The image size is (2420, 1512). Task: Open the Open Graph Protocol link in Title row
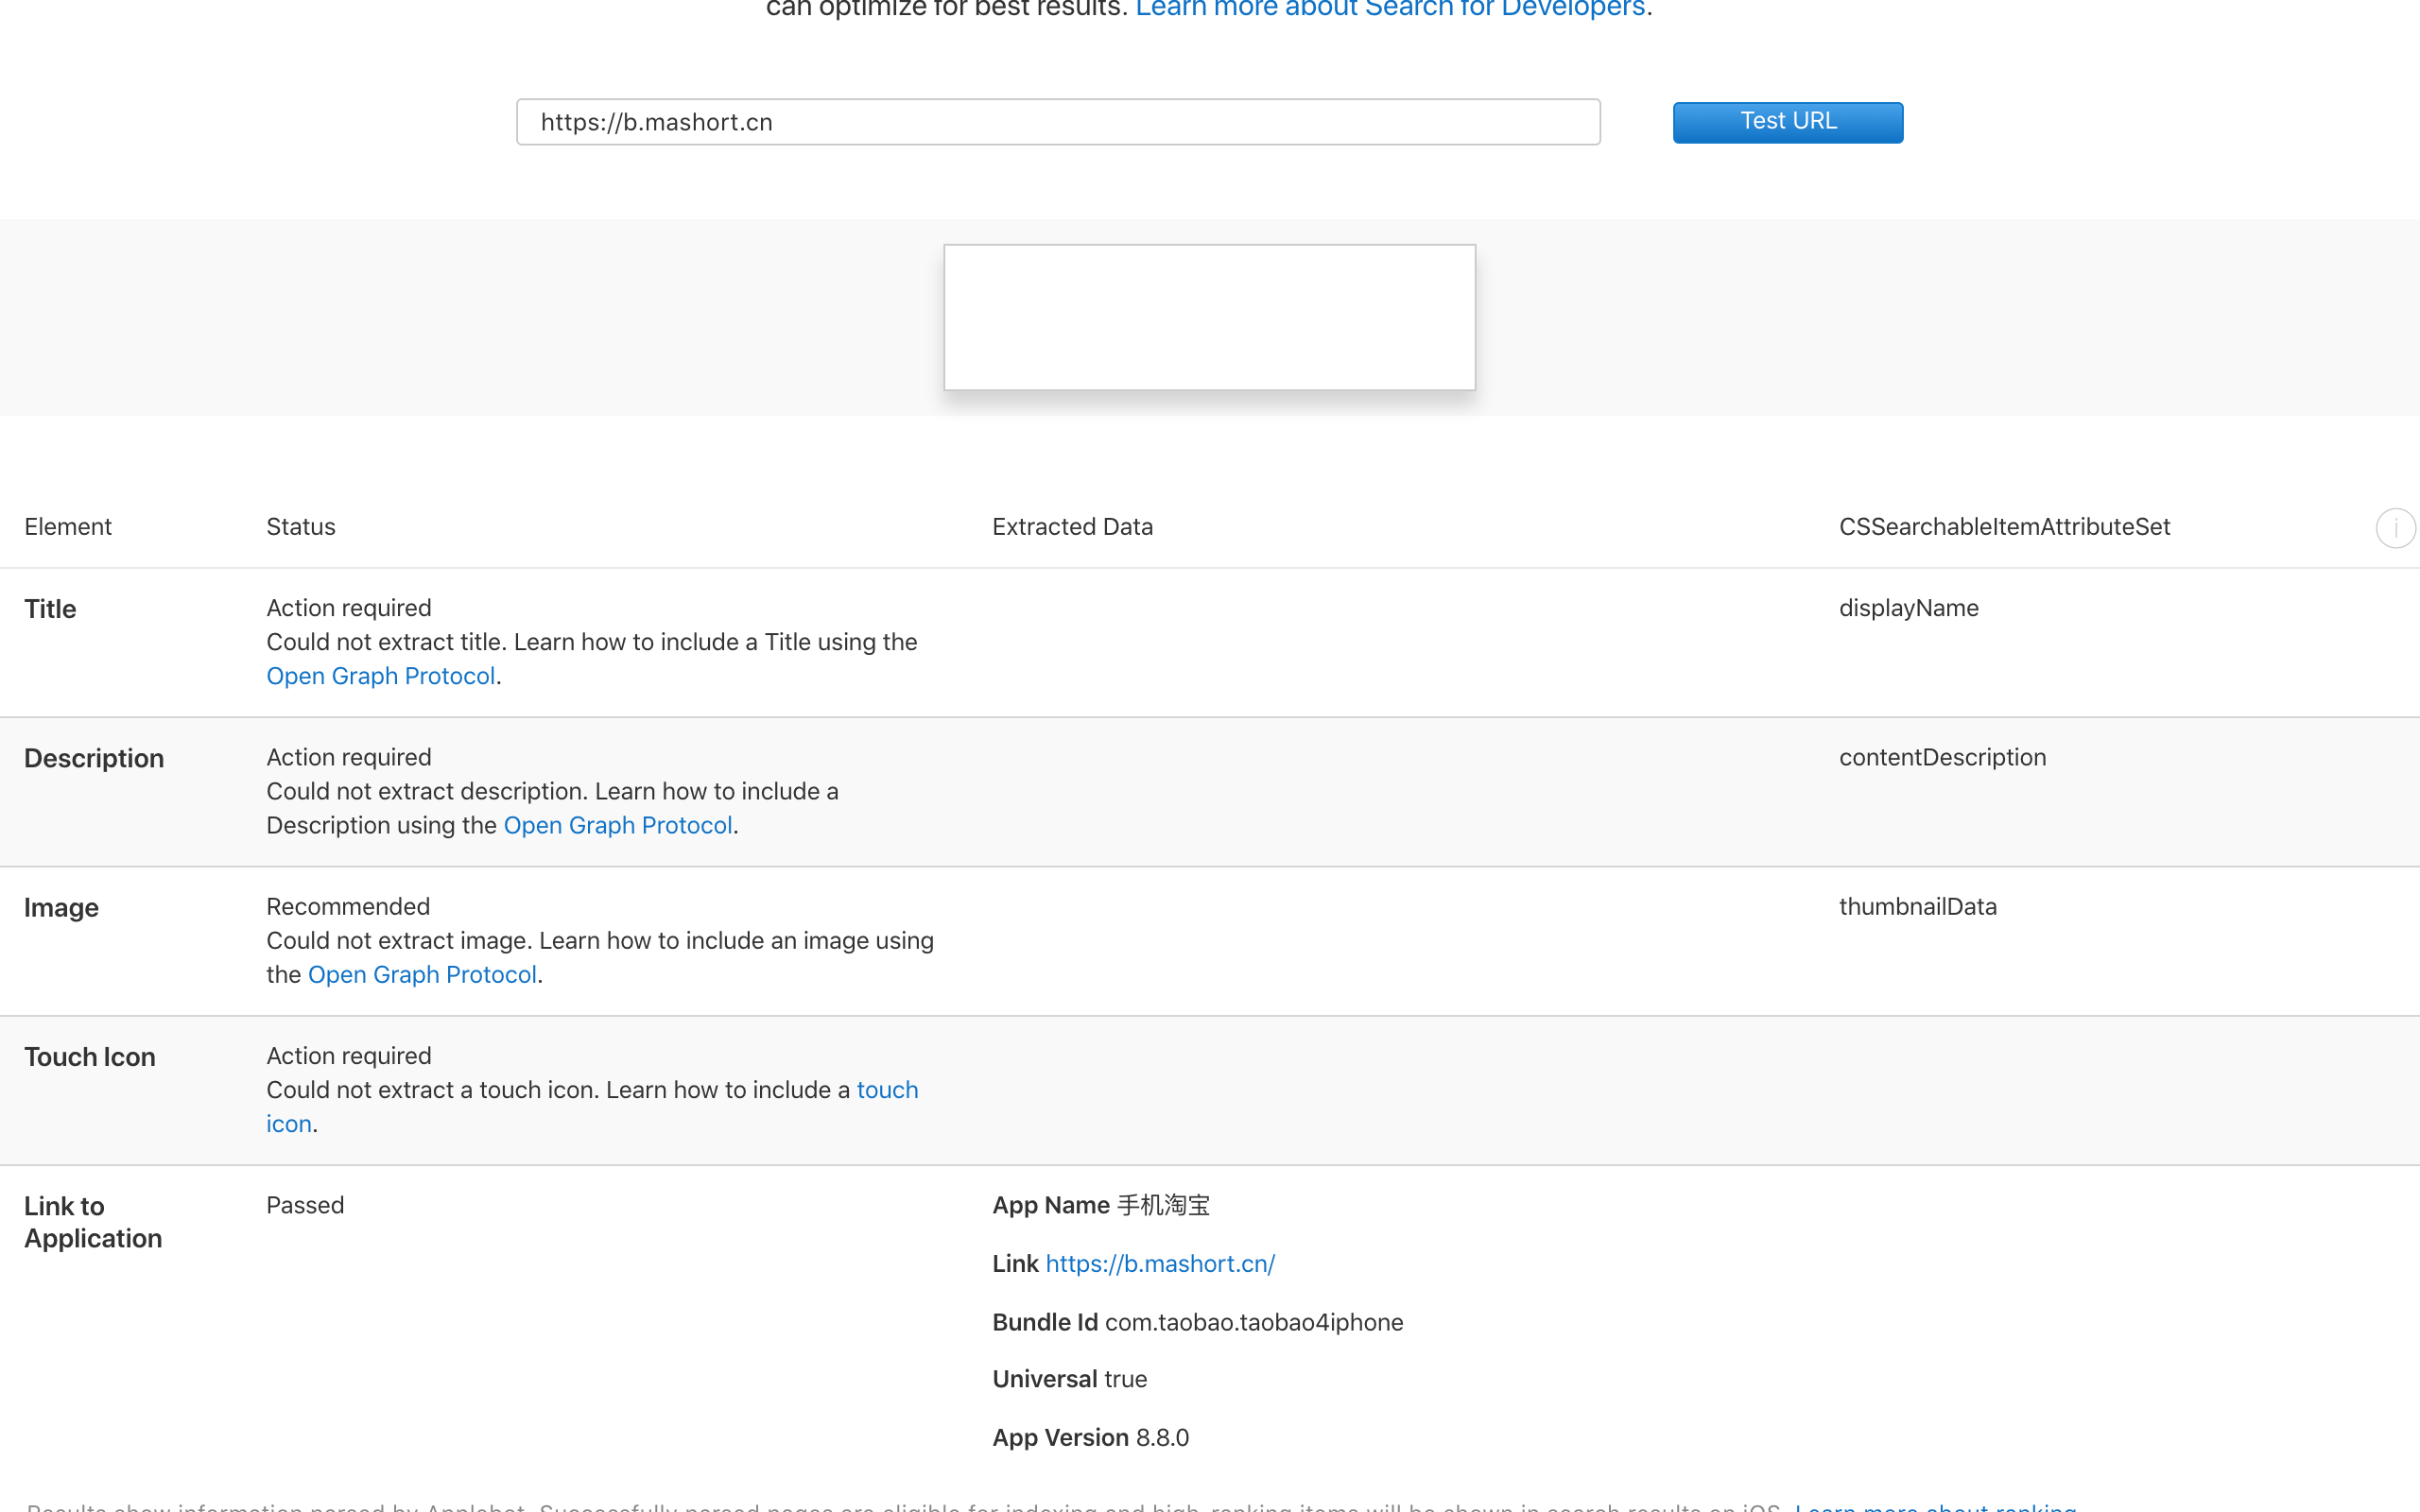click(x=380, y=675)
